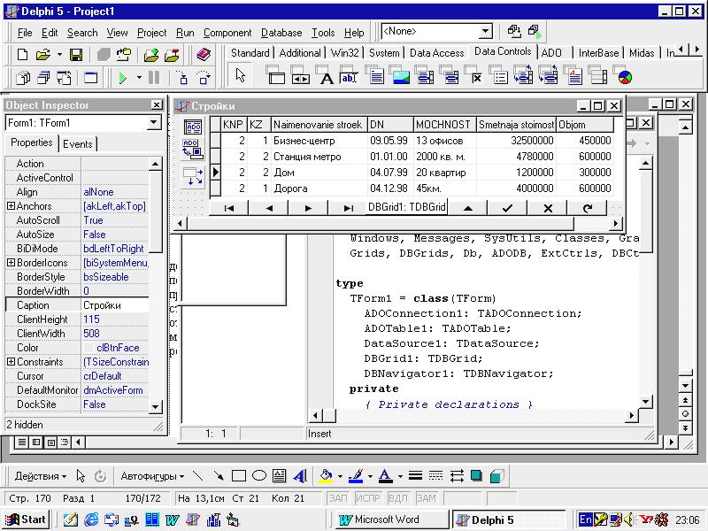Select the DBImage picture component
Viewport: 708px width, 531px height.
[400, 75]
